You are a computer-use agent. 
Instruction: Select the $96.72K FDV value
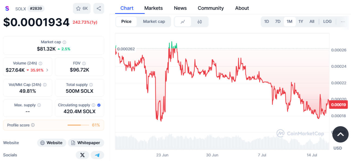79,70
